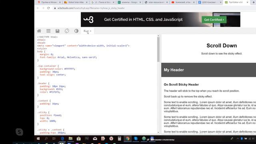Click the 'Scroll Down' heading in preview

click(222, 46)
